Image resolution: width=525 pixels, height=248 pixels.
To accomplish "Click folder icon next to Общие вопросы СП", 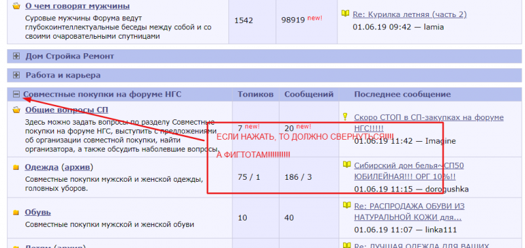I will click(16, 110).
